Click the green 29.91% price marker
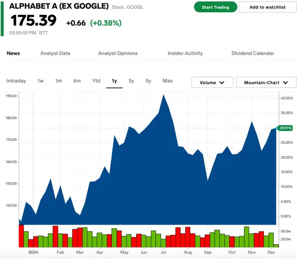This screenshot has height=259, width=297. point(284,128)
